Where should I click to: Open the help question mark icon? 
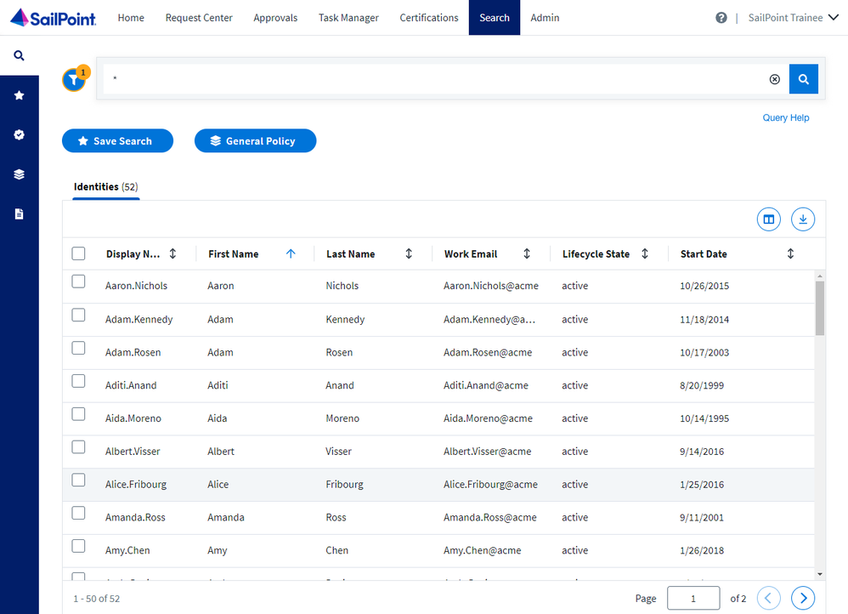pos(721,18)
